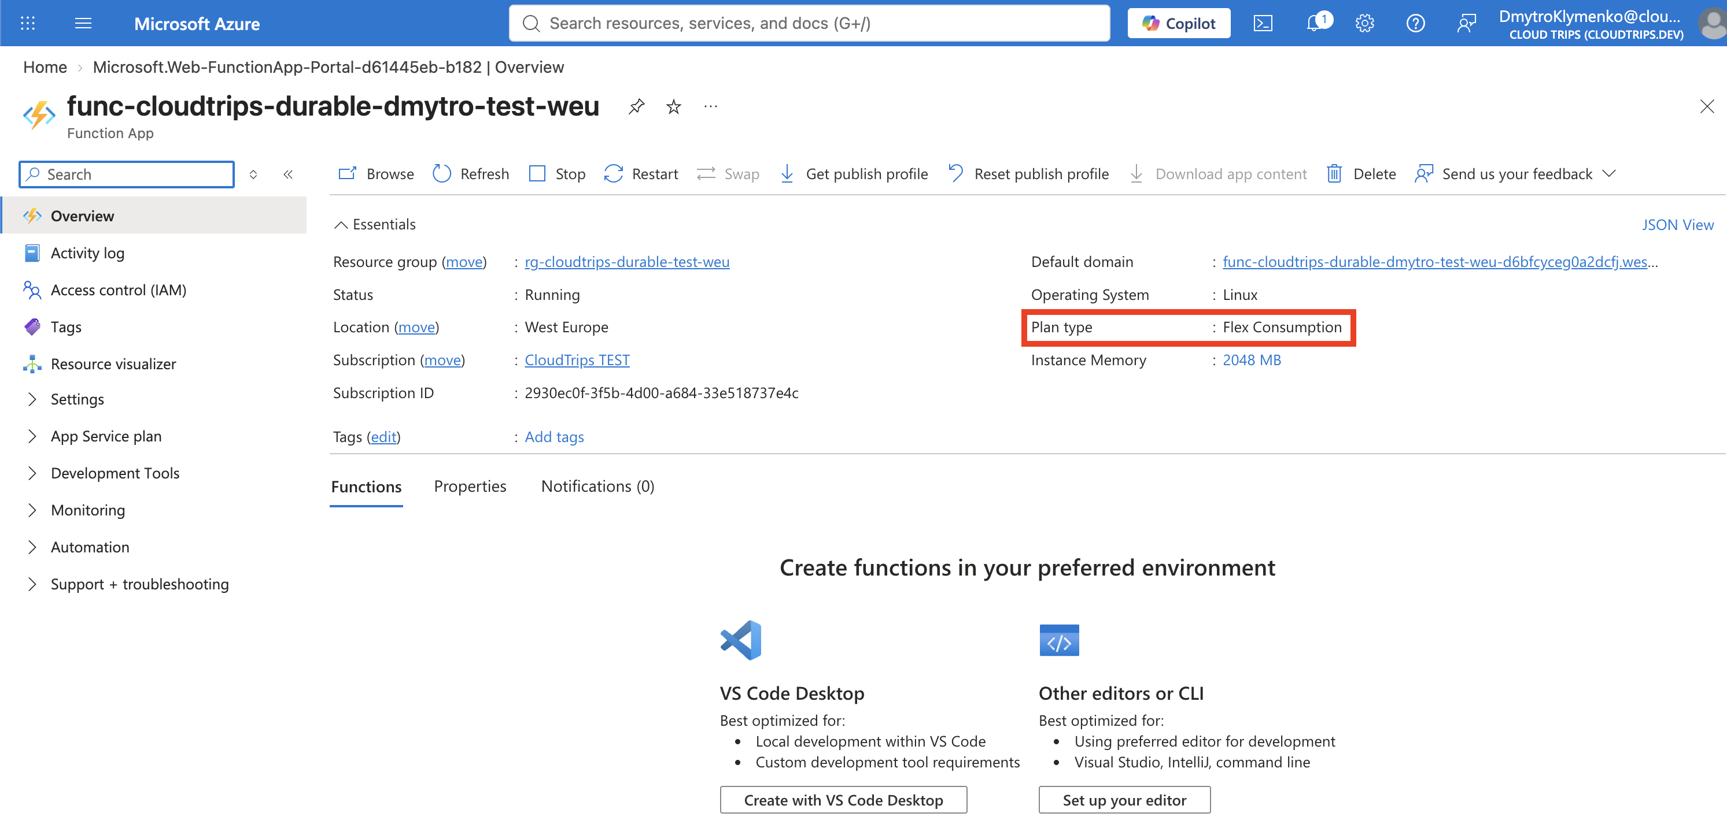
Task: Focus the global search resources box
Action: tap(809, 24)
